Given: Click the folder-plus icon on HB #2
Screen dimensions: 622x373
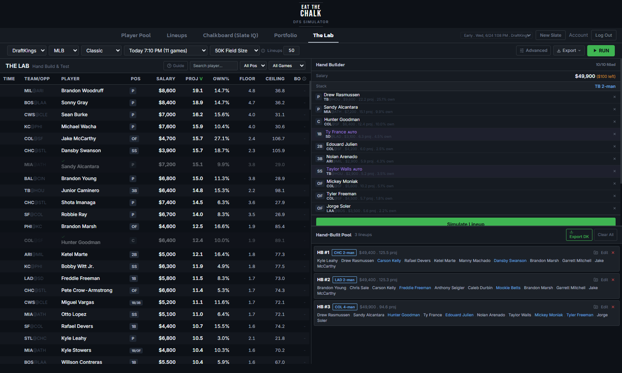Looking at the screenshot, I should coord(596,280).
